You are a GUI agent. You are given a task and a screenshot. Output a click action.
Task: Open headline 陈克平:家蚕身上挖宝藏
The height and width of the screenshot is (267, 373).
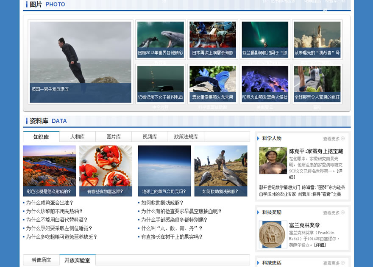pyautogui.click(x=316, y=151)
